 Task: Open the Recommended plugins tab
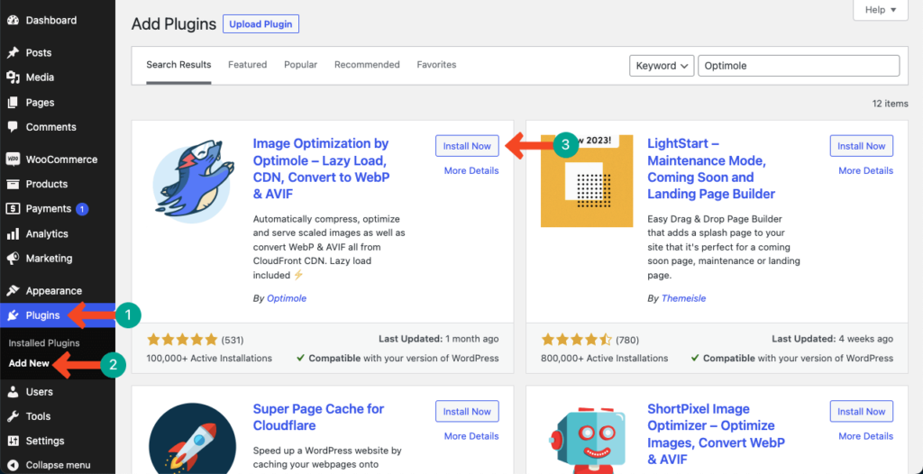[367, 65]
